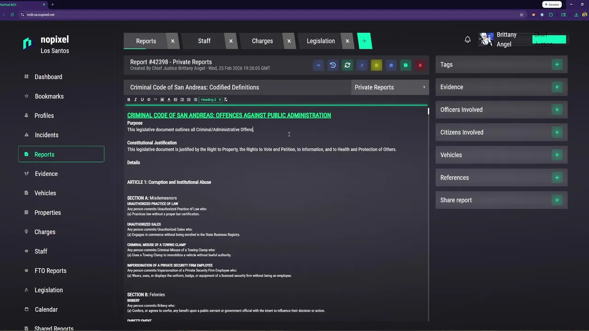Add a vehicle with the right panel Vehicles plus

(557, 155)
